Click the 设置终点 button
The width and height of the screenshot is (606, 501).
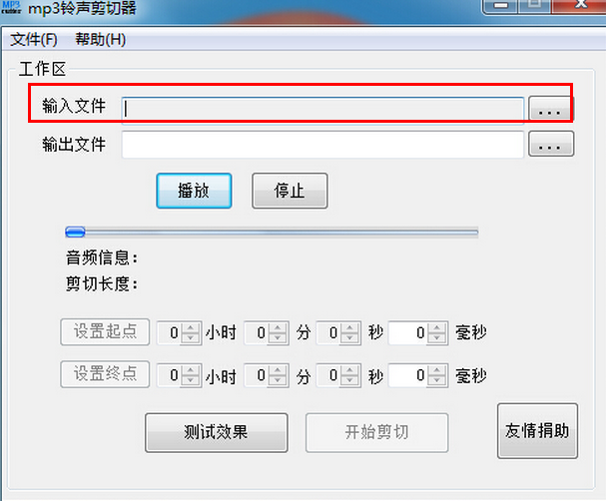coord(105,374)
